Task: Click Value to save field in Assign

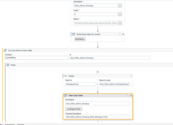Action: 114,84
